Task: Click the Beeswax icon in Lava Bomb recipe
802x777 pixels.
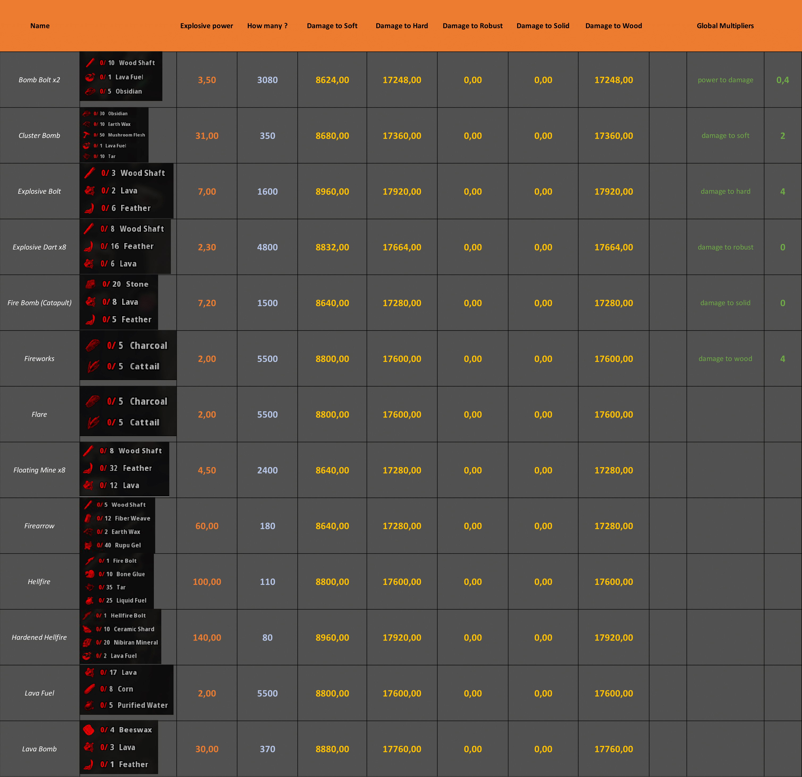Action: click(x=89, y=729)
